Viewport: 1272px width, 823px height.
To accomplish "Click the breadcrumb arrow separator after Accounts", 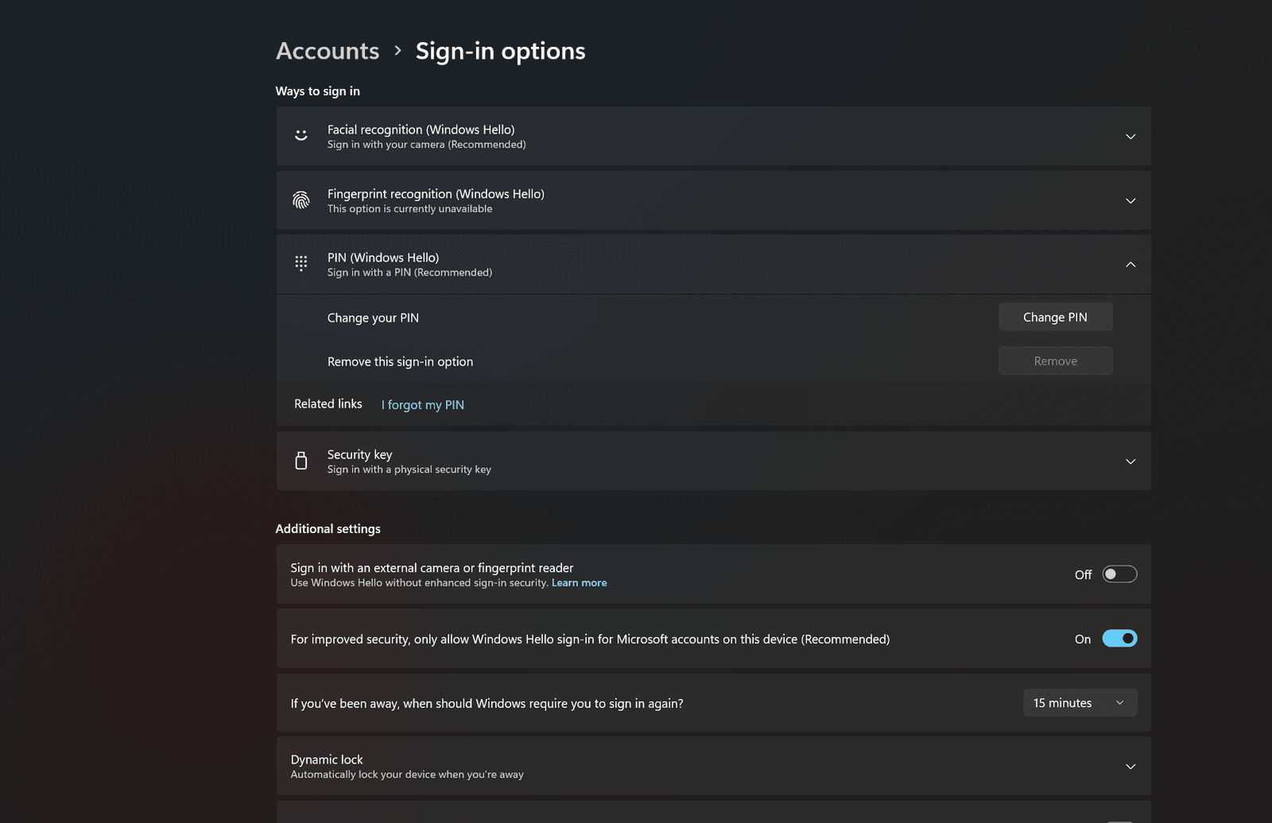I will 397,51.
